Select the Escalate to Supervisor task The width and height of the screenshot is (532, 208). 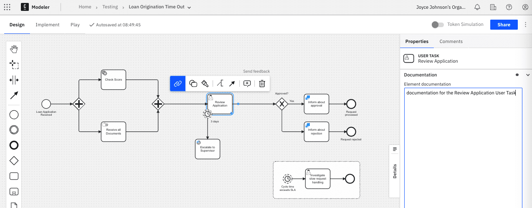(208, 149)
